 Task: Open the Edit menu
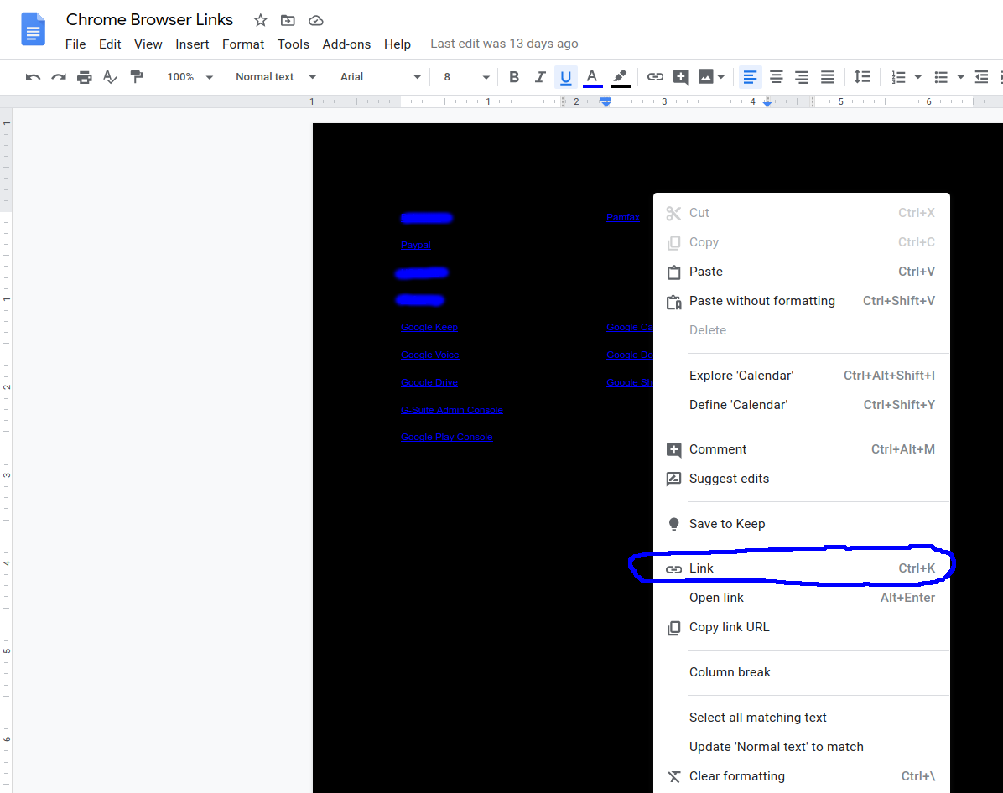click(x=110, y=44)
